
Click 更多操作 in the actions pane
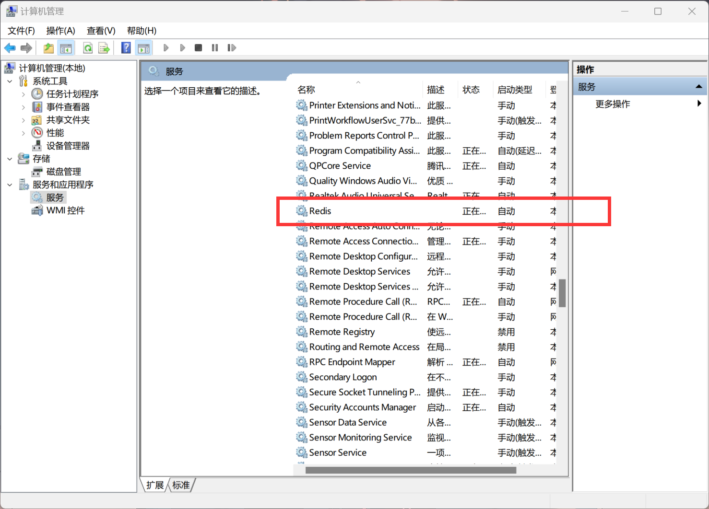pyautogui.click(x=613, y=104)
